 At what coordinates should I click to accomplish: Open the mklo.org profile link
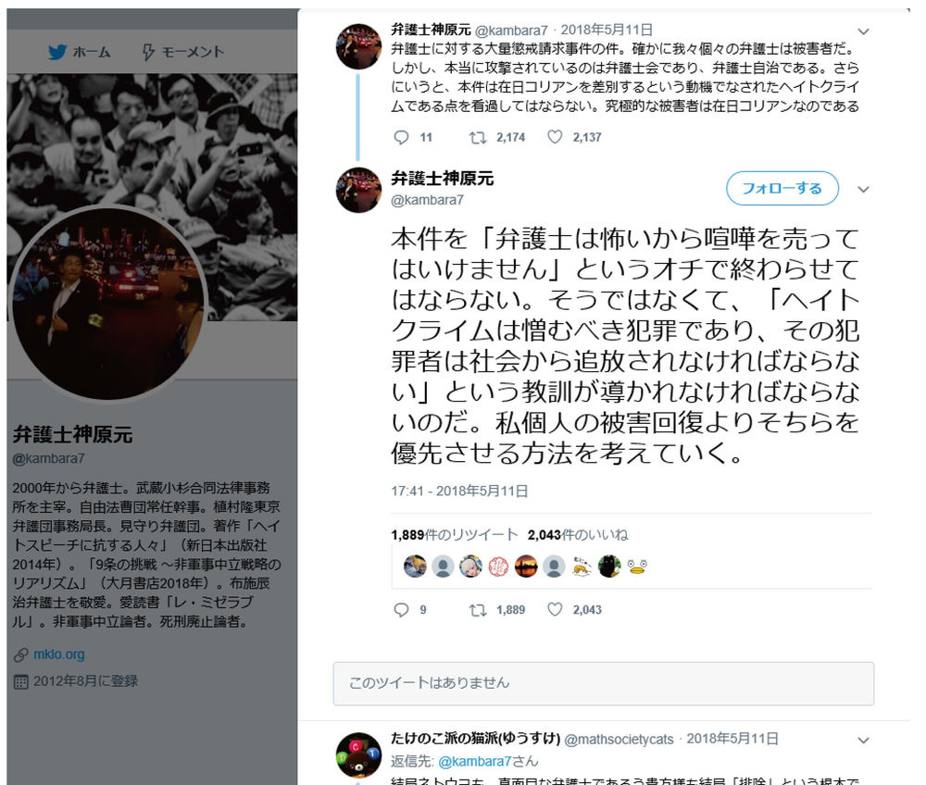[x=59, y=654]
